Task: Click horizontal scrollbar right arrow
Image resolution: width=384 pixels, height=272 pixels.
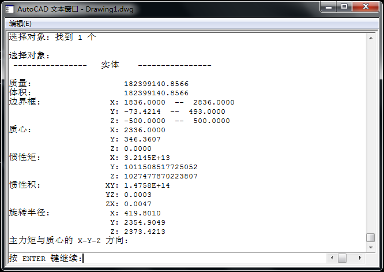Action: (x=360, y=258)
